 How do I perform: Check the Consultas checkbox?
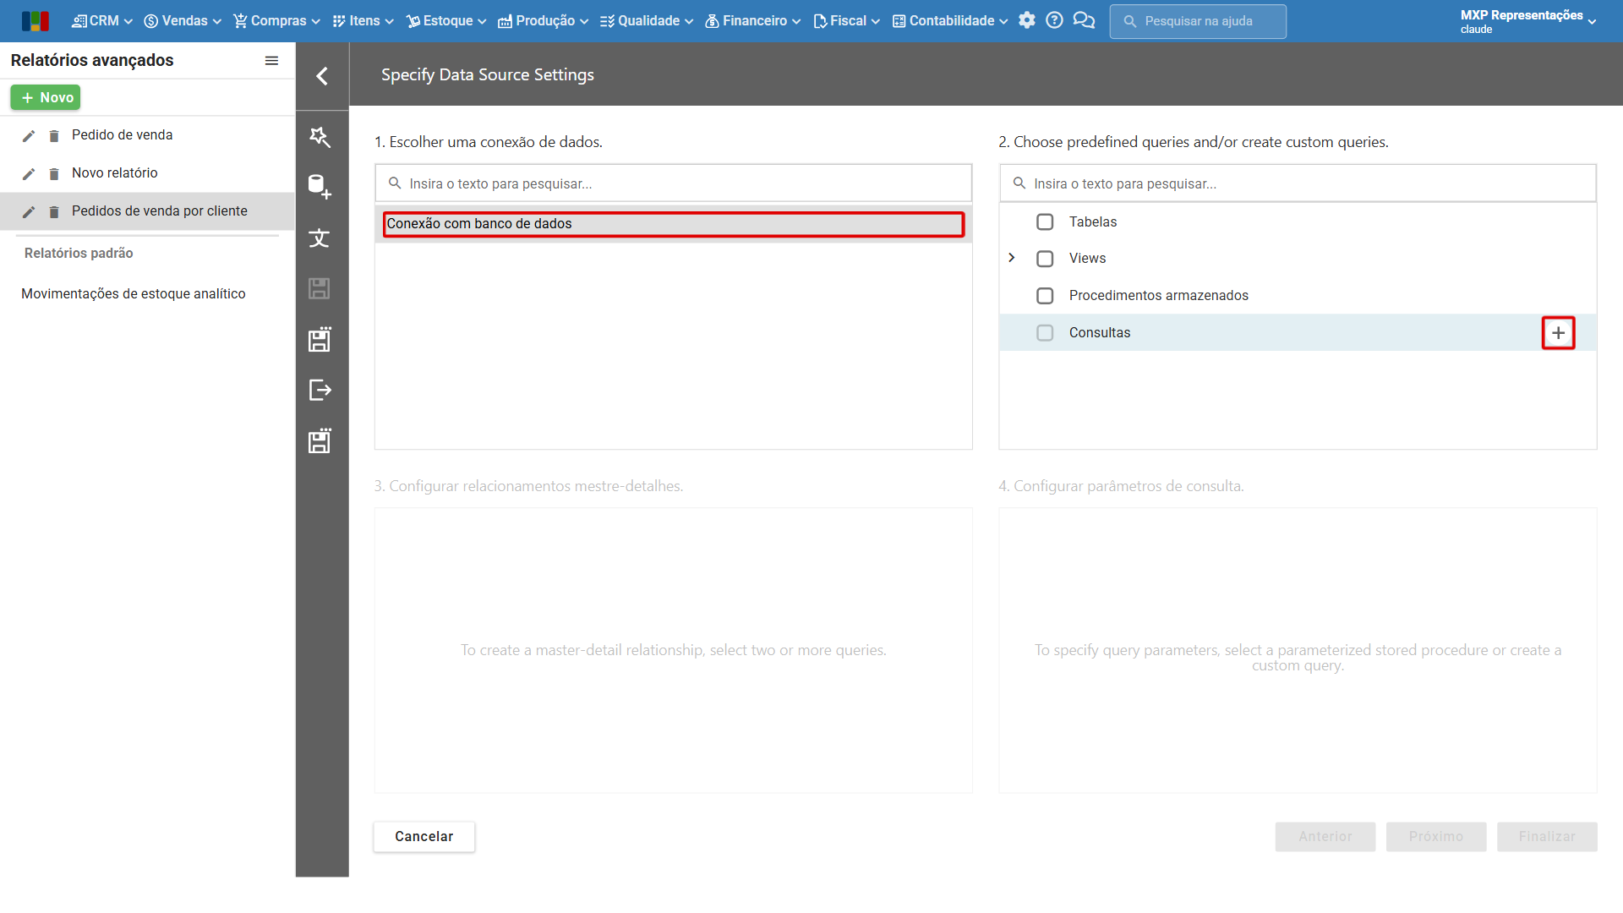click(1045, 333)
